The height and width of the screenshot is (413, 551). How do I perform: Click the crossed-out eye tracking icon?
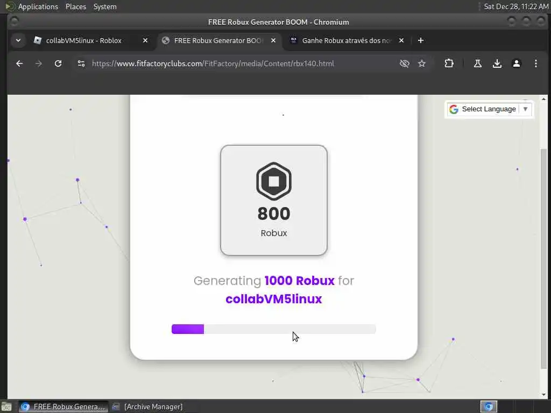405,63
